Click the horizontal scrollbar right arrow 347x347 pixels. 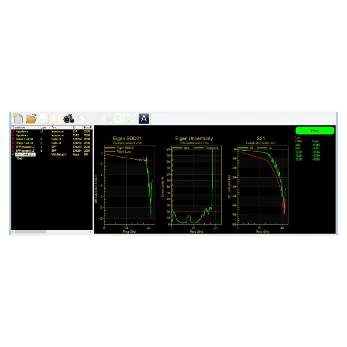tap(91, 231)
